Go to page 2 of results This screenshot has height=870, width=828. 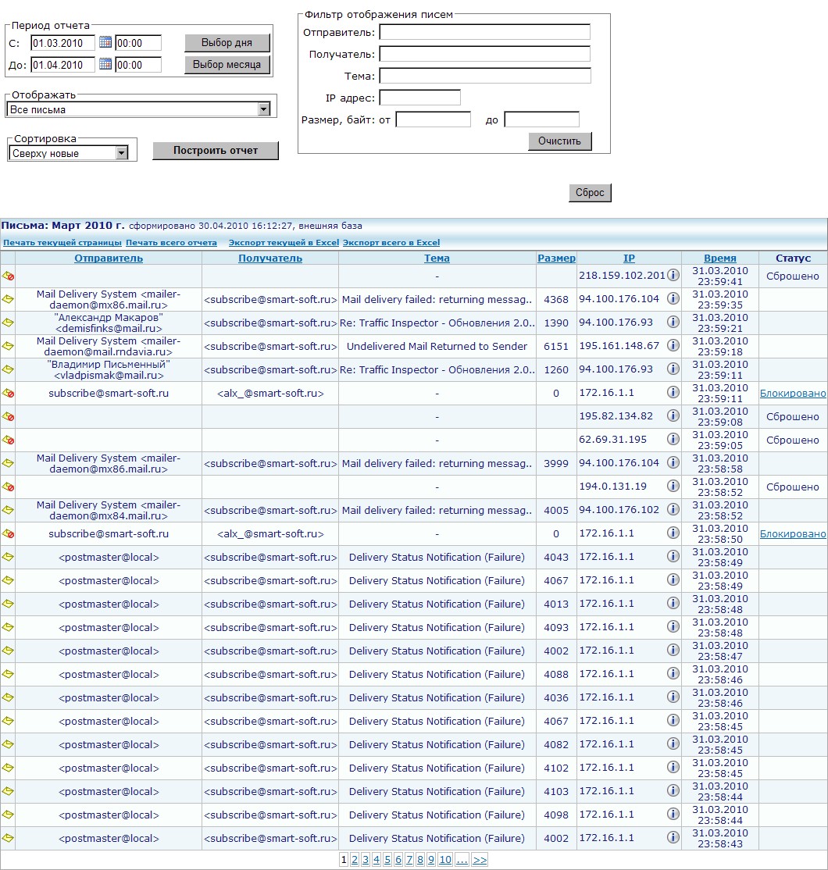(355, 860)
